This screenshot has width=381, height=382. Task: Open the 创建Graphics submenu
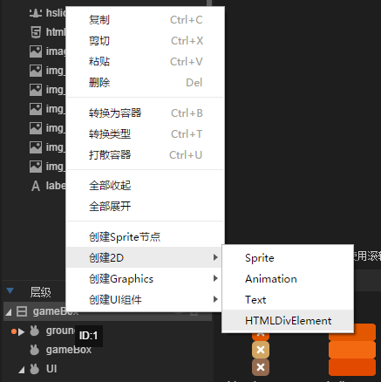[146, 278]
